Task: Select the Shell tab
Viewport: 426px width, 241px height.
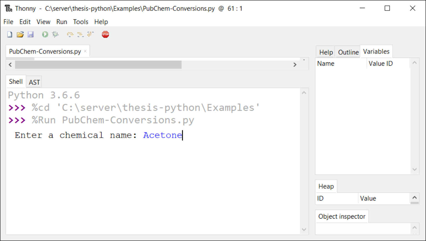Action: (16, 81)
